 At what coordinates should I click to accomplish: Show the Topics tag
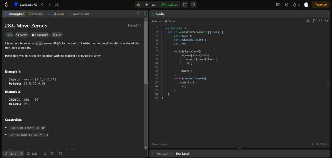pyautogui.click(x=22, y=35)
